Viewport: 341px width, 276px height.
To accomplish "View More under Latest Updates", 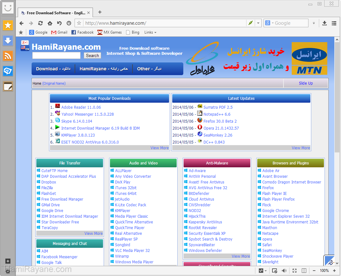I will click(x=301, y=148).
